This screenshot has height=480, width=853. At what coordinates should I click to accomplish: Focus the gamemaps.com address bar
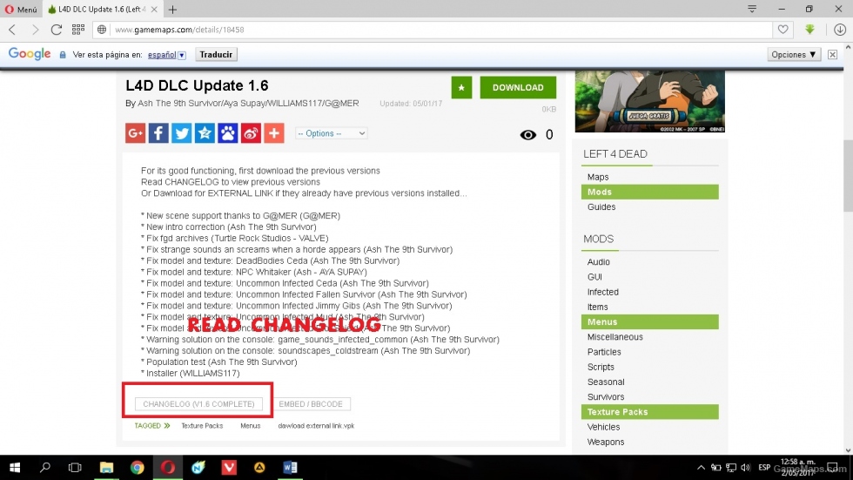[432, 30]
